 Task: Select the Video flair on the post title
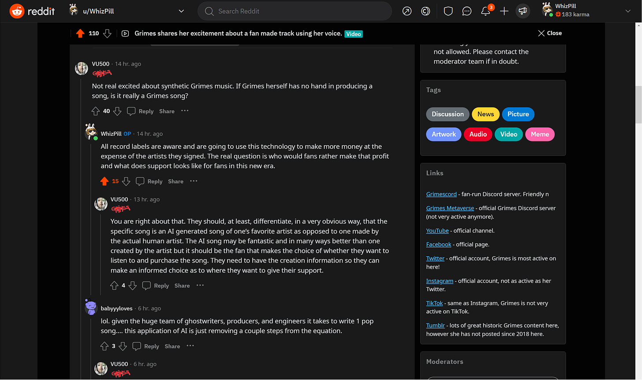(354, 34)
